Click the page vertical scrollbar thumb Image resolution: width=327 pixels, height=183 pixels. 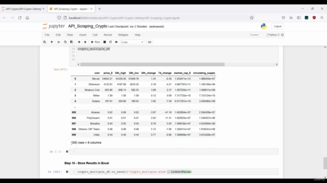click(x=325, y=163)
